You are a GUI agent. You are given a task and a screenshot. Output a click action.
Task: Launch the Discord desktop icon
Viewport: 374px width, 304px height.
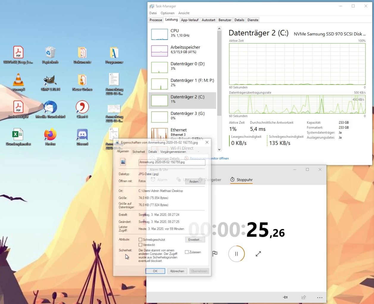(82, 137)
